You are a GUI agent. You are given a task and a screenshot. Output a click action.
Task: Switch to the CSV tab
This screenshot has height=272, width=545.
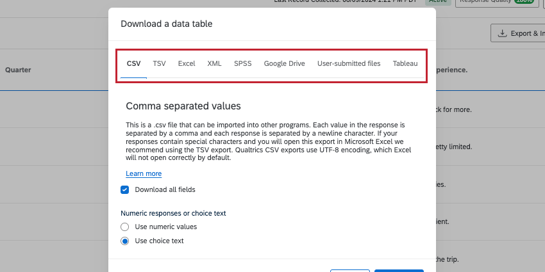133,63
